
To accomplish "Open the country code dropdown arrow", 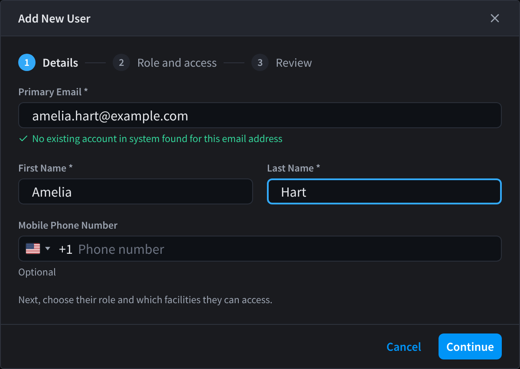I will pos(48,249).
